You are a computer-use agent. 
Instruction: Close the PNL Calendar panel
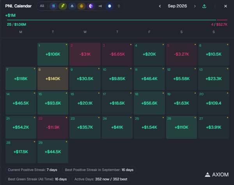point(225,6)
